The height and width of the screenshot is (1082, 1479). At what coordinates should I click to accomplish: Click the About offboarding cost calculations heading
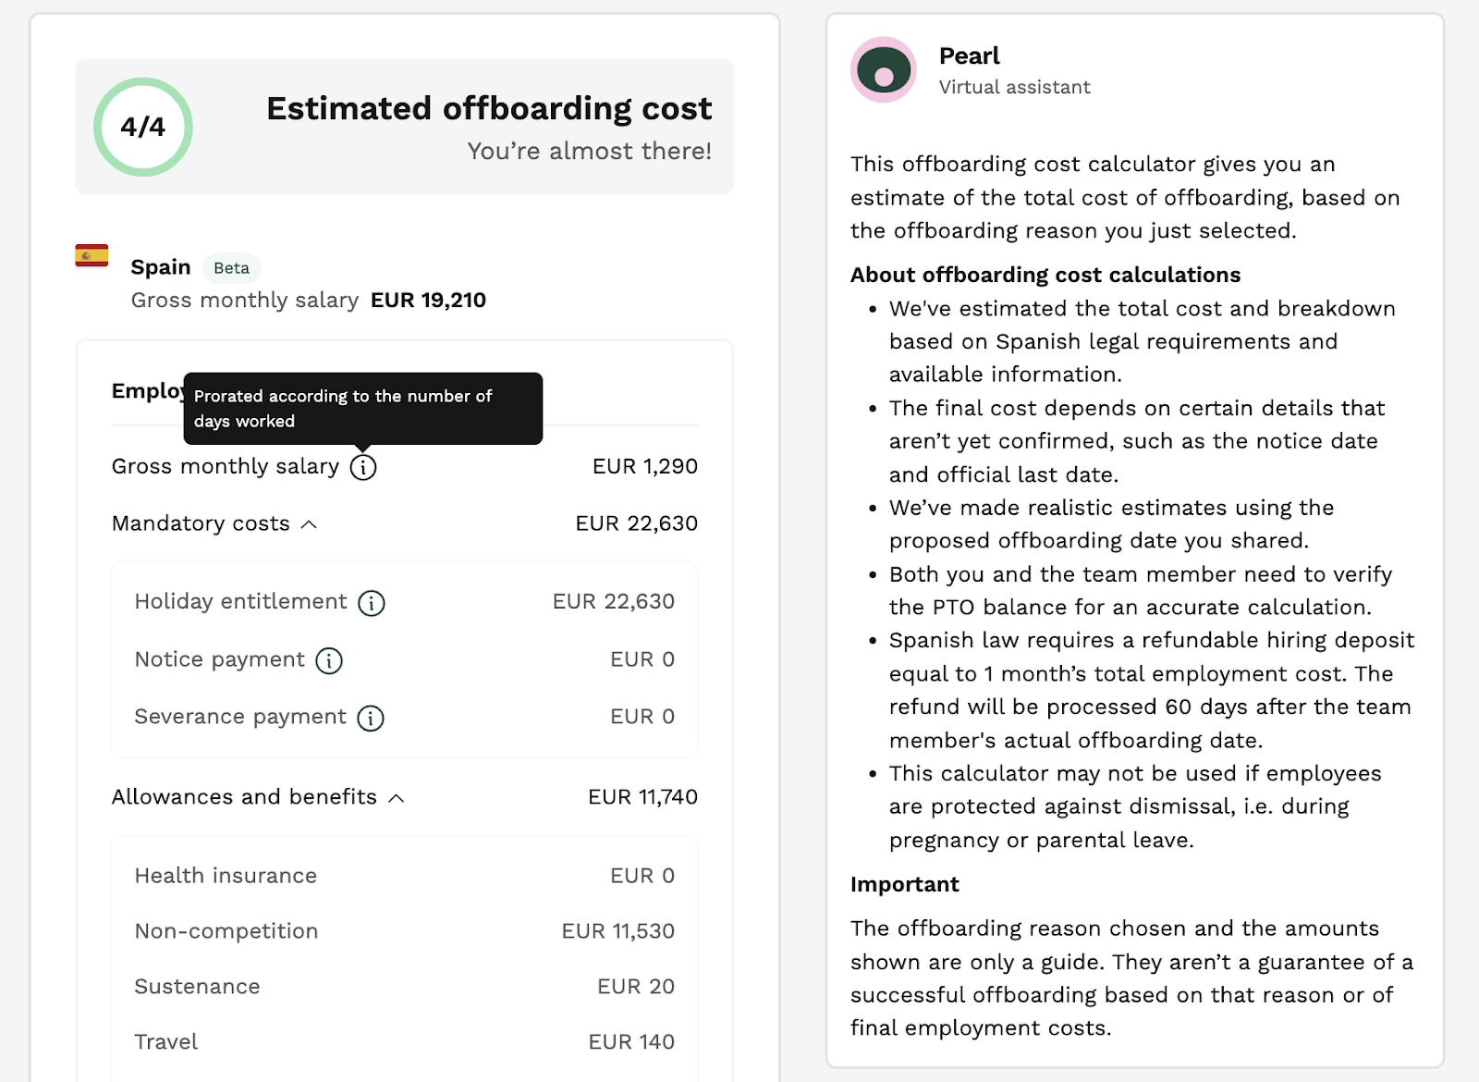[x=1045, y=275]
